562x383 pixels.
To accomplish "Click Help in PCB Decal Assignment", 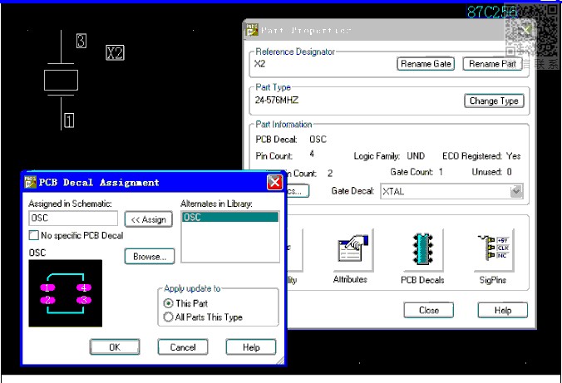I will point(251,346).
